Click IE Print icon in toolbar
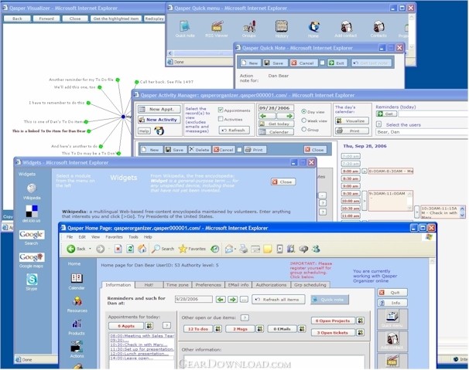Viewport: 469px width, 370px height. pos(244,249)
